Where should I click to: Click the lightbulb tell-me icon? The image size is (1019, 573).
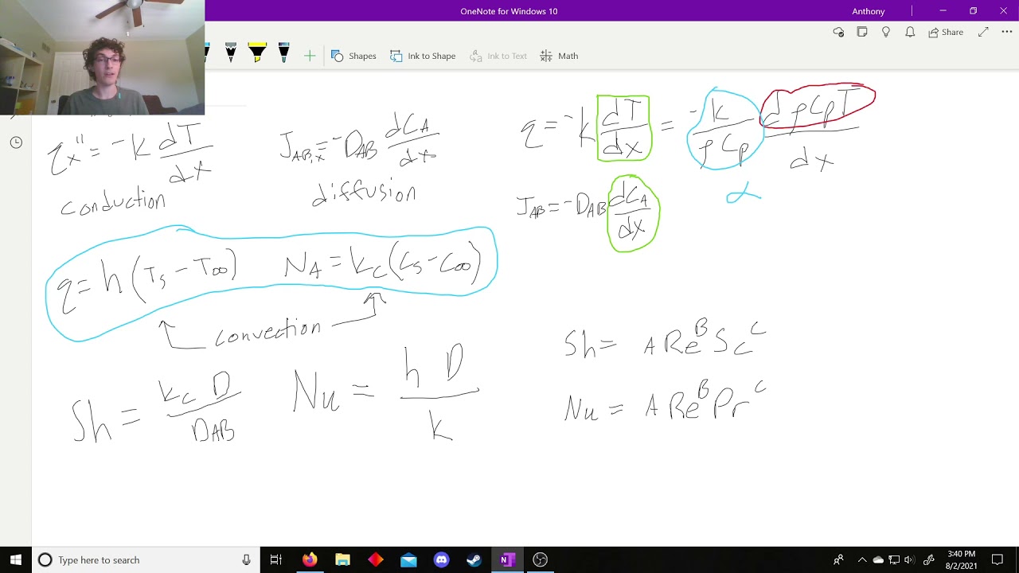(x=886, y=32)
